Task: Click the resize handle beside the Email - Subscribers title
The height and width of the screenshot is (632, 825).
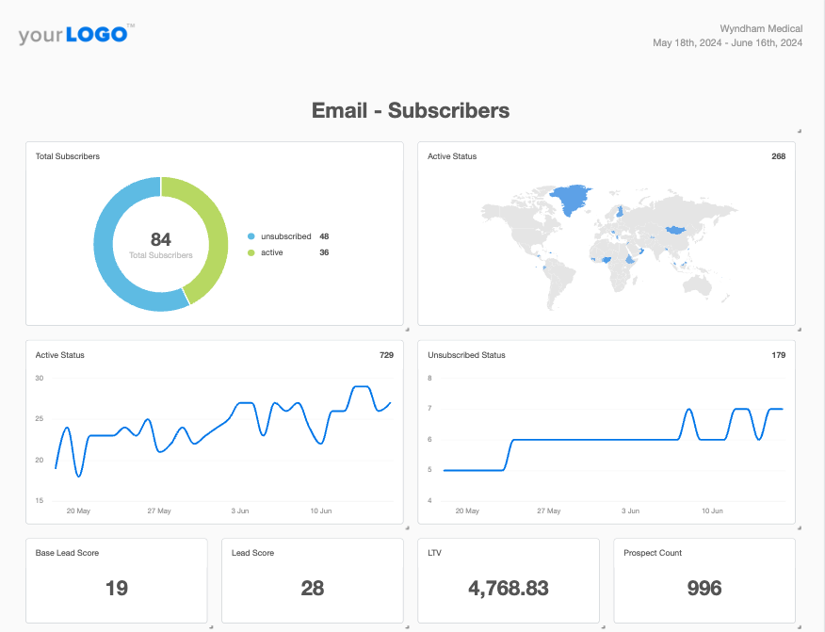Action: coord(799,131)
